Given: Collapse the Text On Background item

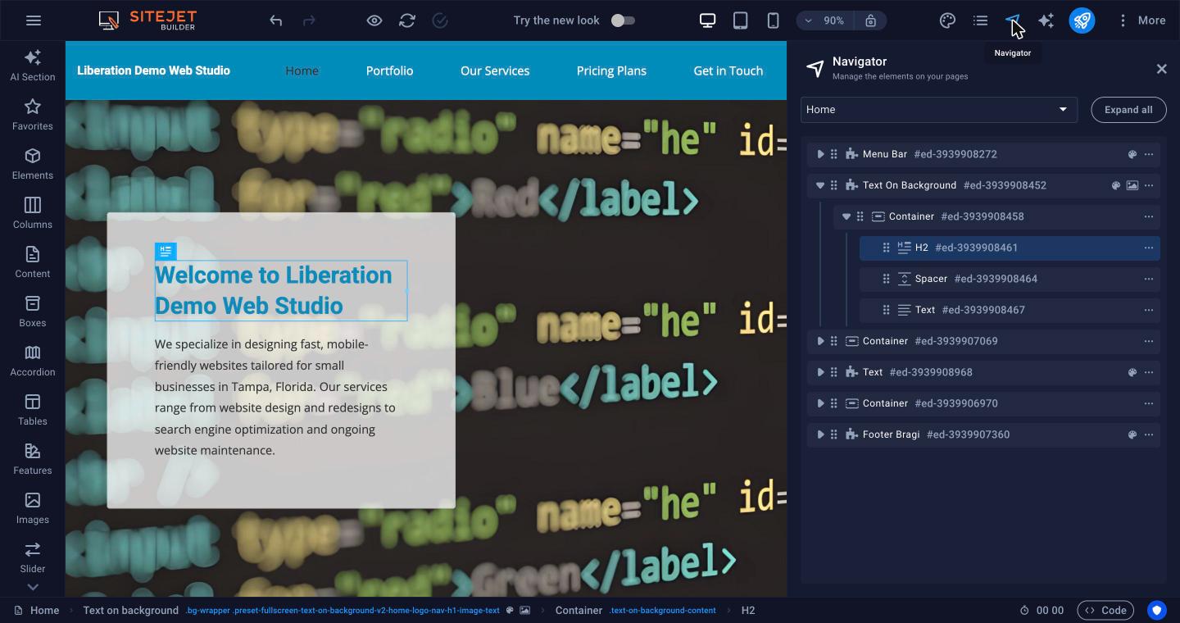Looking at the screenshot, I should click(x=820, y=185).
